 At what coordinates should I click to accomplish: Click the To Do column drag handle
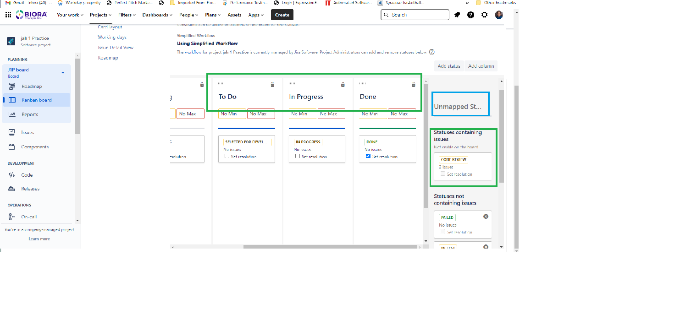click(x=221, y=83)
